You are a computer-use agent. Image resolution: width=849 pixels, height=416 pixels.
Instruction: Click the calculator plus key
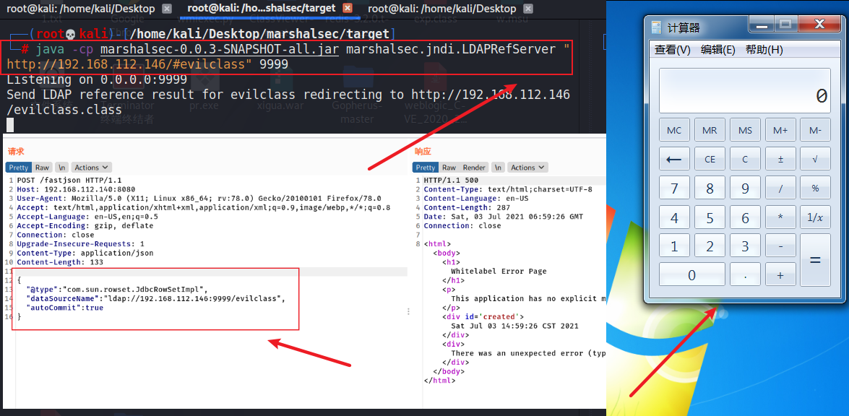coord(780,275)
